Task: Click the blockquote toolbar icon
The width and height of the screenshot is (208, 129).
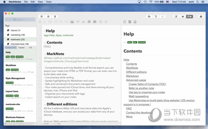Action: click(x=78, y=22)
